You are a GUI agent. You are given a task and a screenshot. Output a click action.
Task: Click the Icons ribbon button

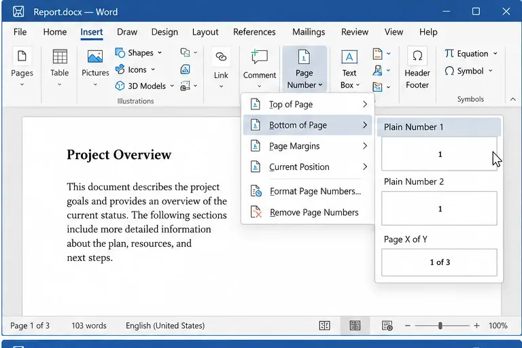pyautogui.click(x=135, y=69)
